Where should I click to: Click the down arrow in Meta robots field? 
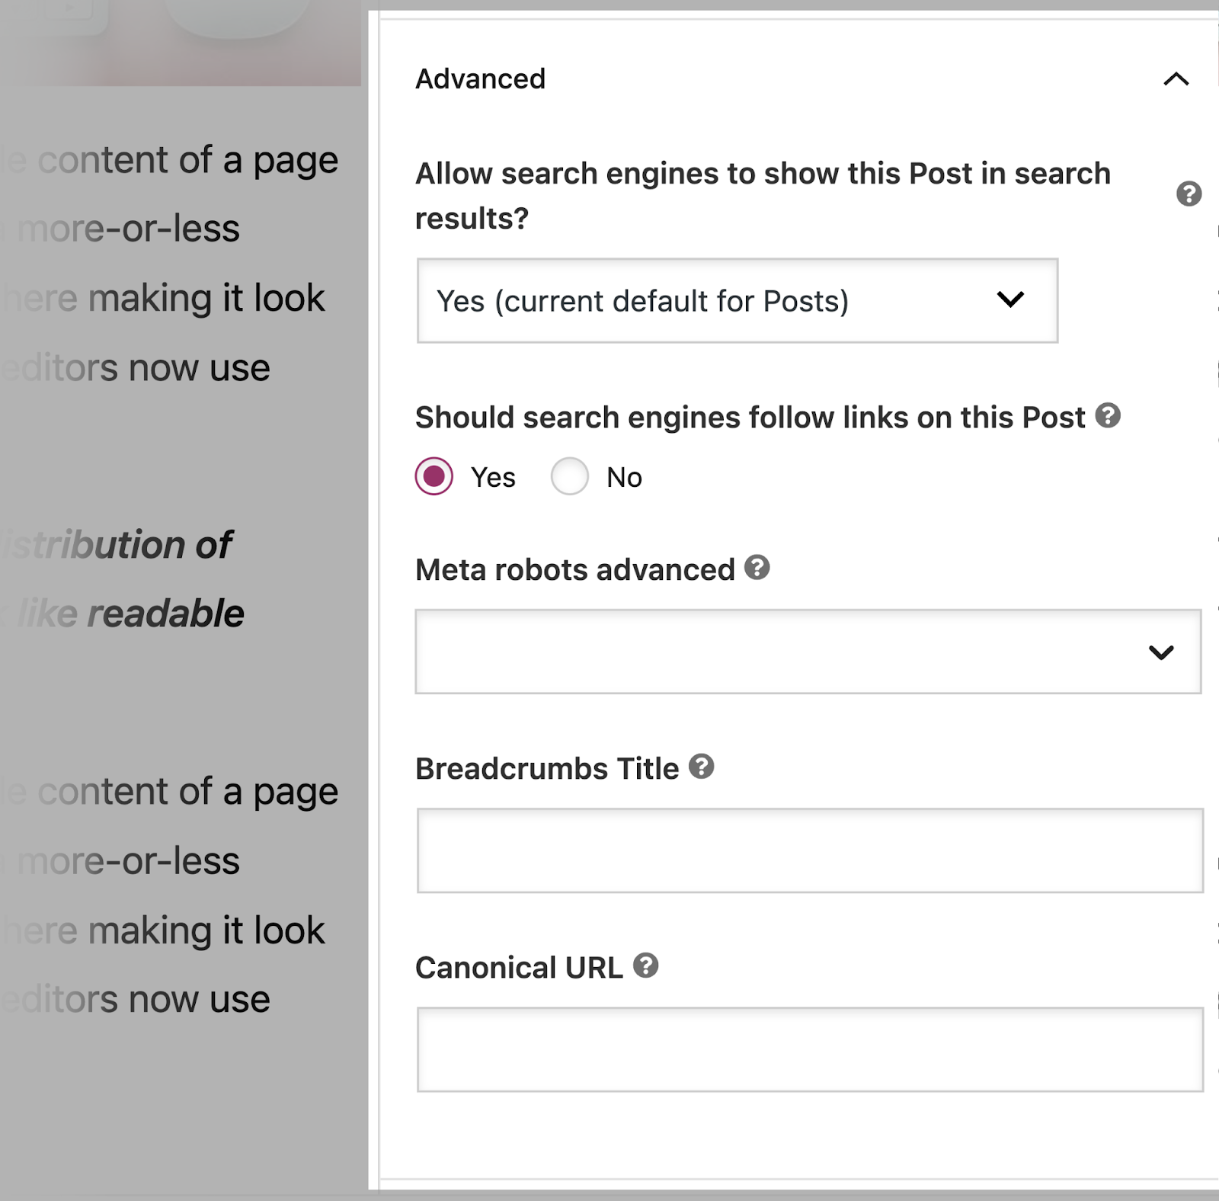1160,652
